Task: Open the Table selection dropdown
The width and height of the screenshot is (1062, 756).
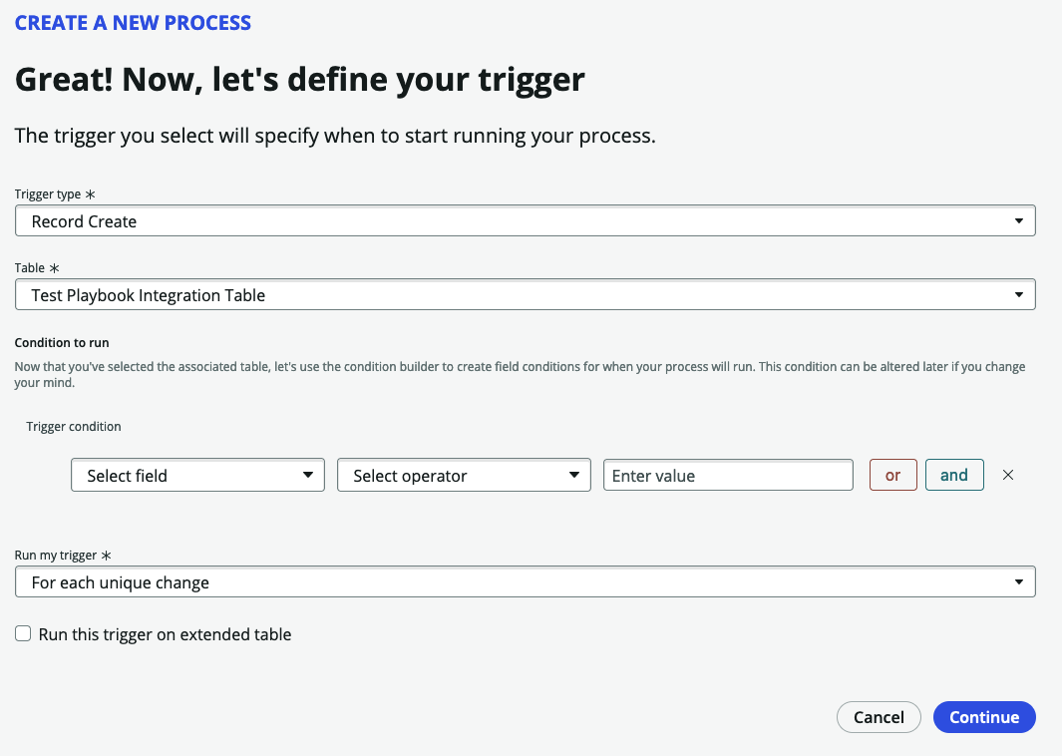Action: point(525,295)
